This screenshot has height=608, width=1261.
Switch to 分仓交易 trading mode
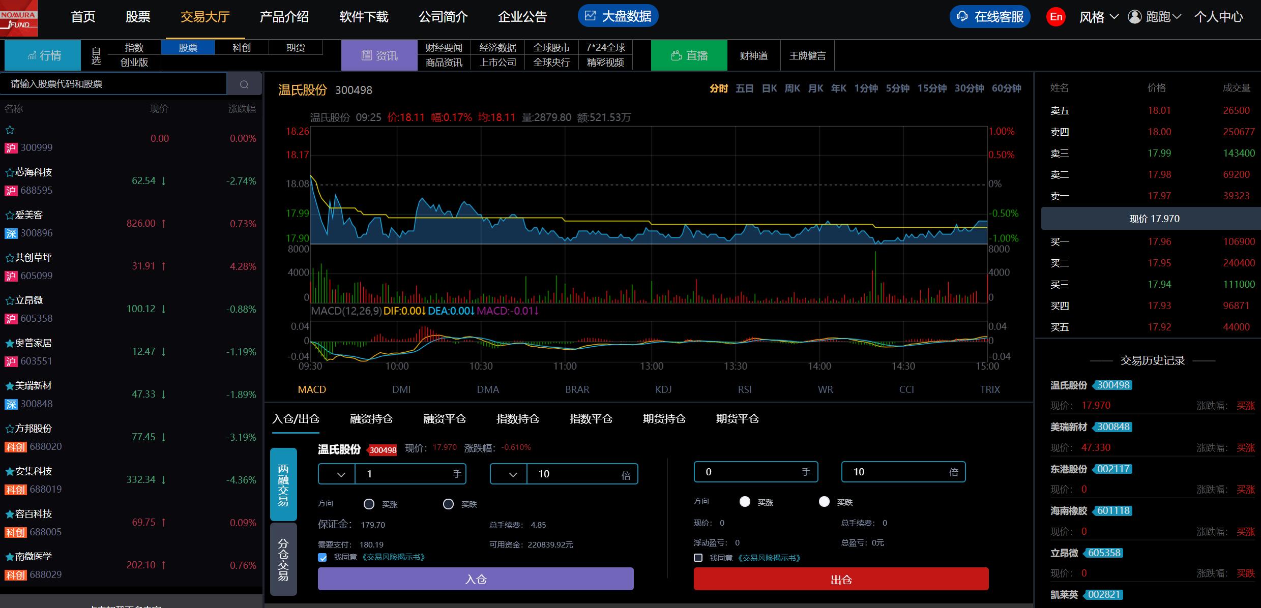(283, 559)
